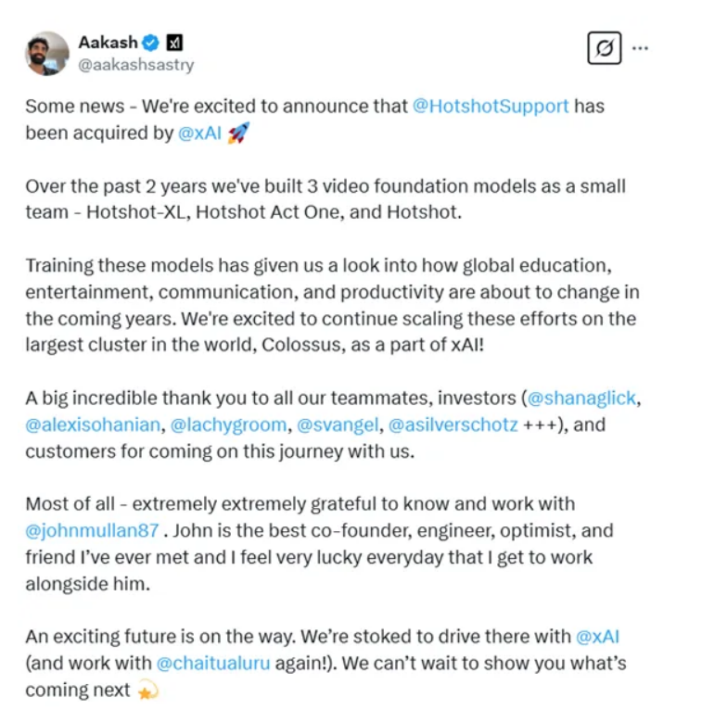Open Aakash's profile picture

pyautogui.click(x=47, y=54)
